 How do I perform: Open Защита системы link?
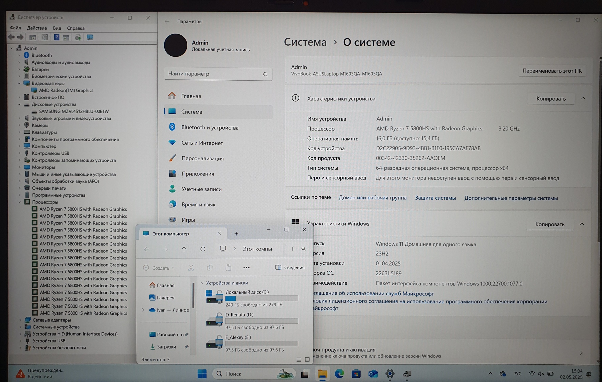[x=435, y=198]
